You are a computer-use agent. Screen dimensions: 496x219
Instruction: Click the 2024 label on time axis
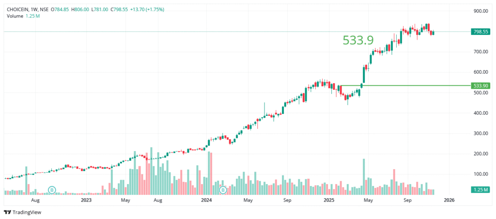coord(206,200)
